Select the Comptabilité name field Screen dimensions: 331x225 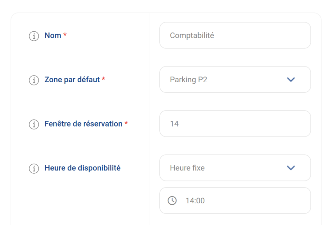click(x=235, y=36)
